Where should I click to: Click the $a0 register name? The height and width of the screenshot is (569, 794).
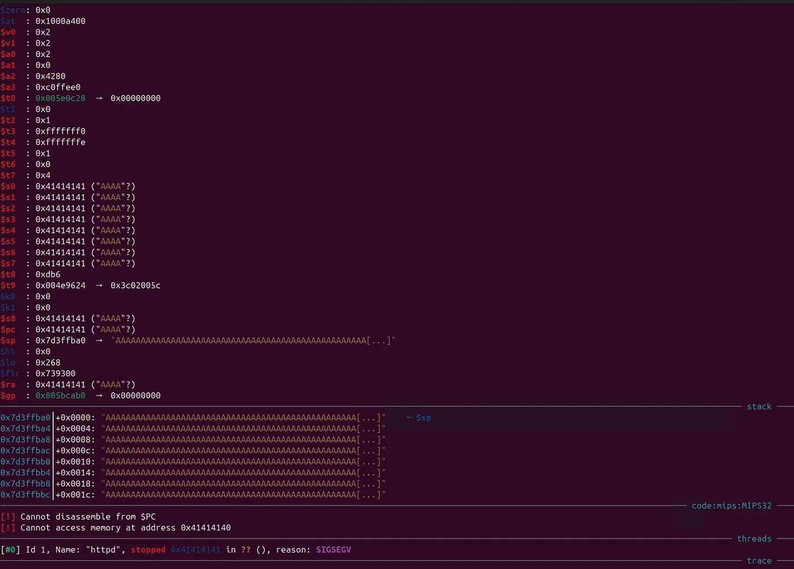[x=8, y=54]
